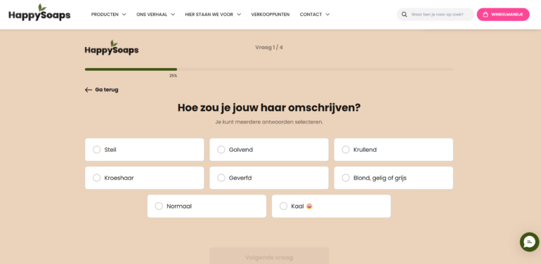The height and width of the screenshot is (264, 541).
Task: Open the Producten menu item
Action: coord(105,15)
